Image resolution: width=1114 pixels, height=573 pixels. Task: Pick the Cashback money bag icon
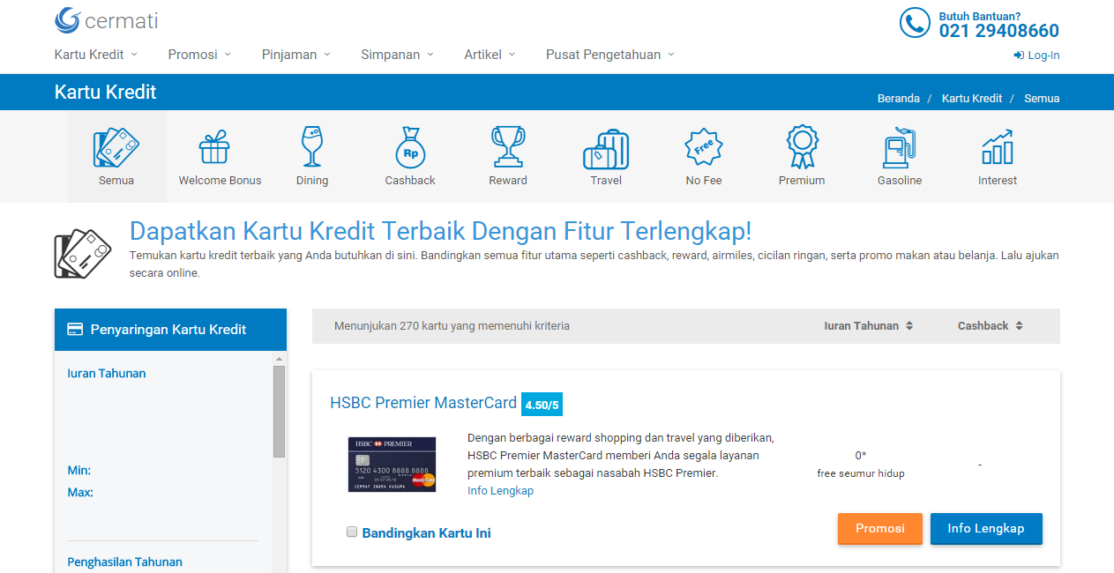[x=410, y=147]
